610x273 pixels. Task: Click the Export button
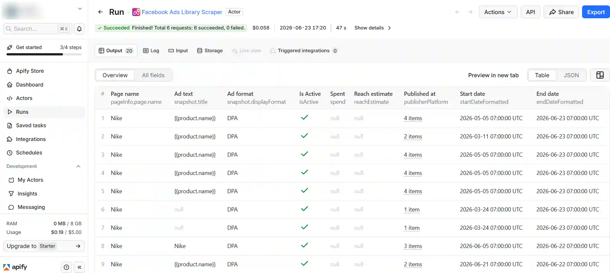[x=596, y=12]
